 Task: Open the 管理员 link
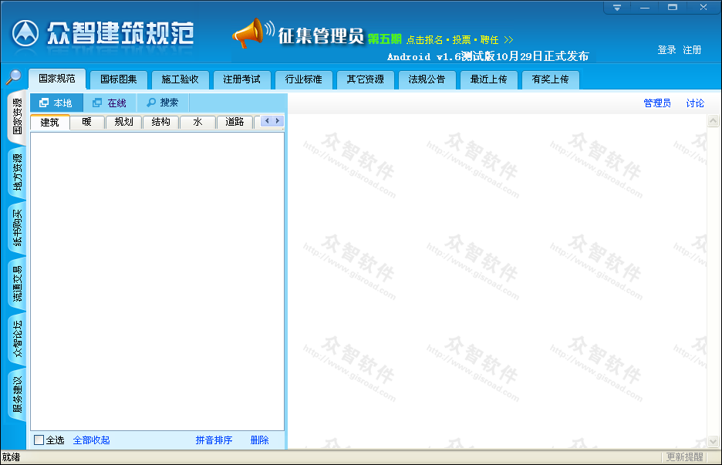click(657, 103)
